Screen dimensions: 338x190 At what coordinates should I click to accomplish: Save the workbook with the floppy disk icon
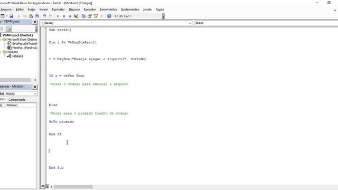[12, 16]
